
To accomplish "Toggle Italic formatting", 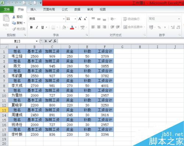I will pyautogui.click(x=37, y=27).
